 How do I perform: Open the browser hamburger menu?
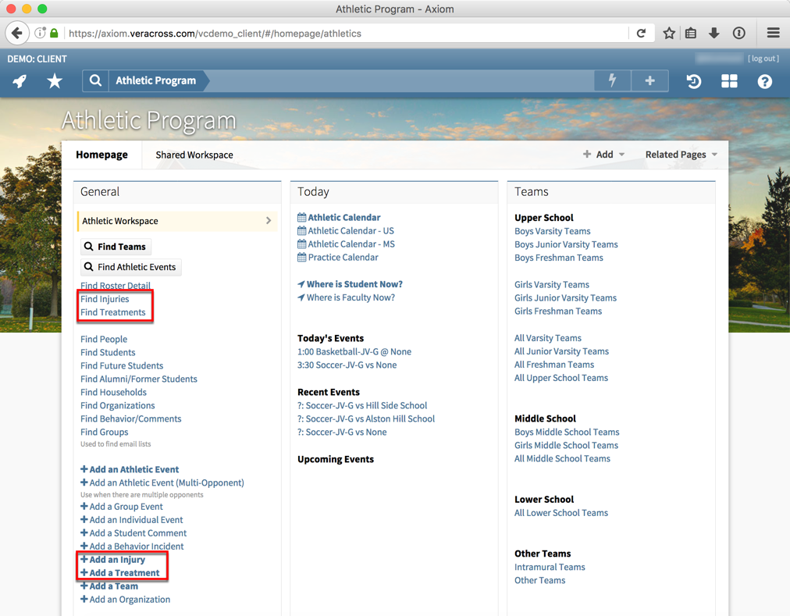773,34
